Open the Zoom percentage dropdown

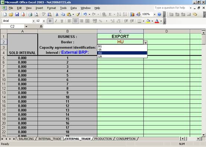tap(155, 14)
